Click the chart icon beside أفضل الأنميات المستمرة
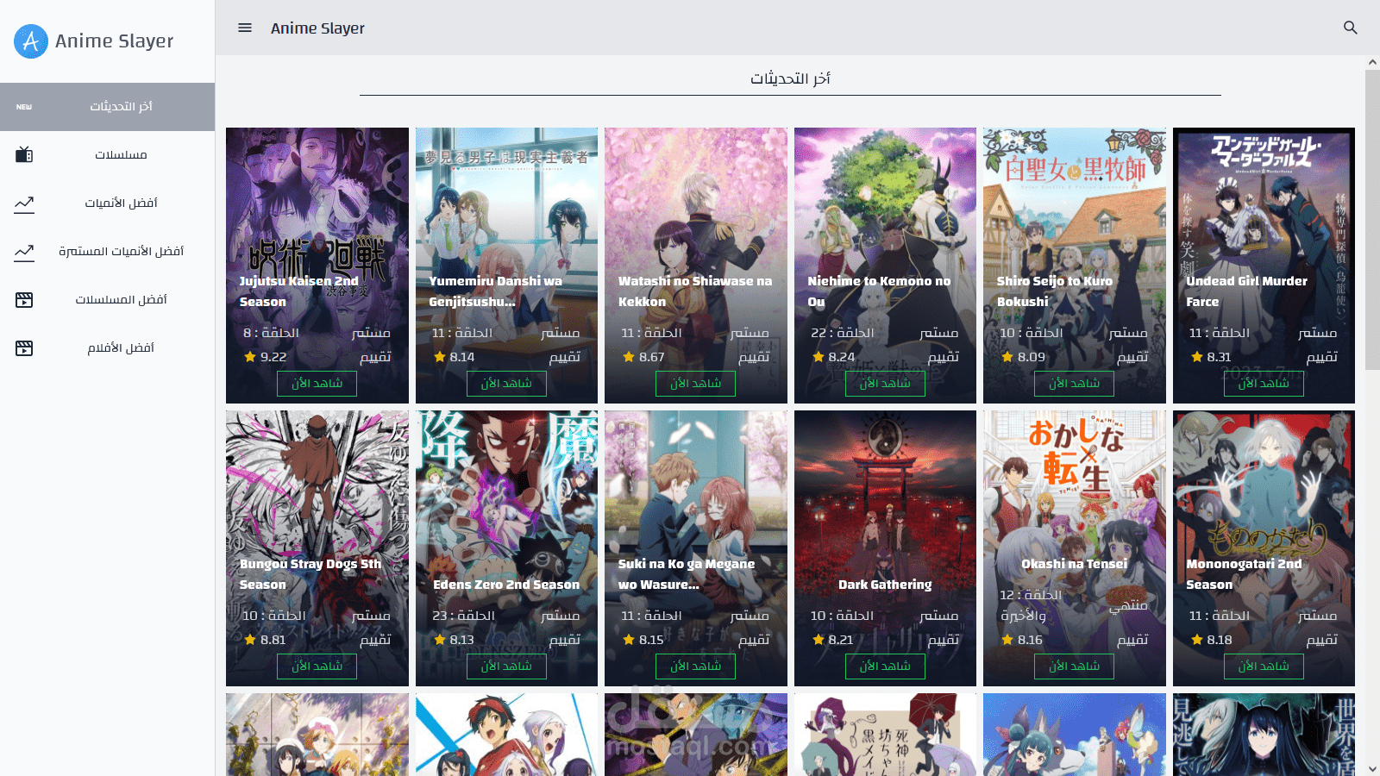The height and width of the screenshot is (776, 1380). [23, 251]
